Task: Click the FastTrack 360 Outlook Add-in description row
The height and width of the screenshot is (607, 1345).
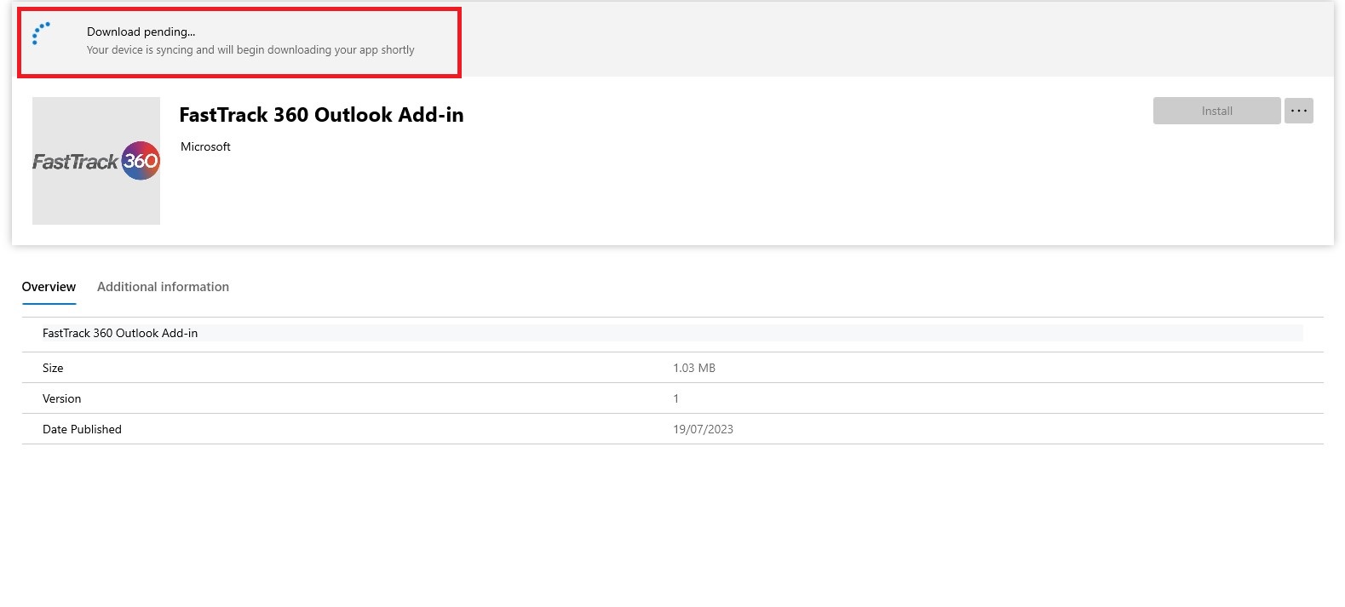Action: coord(673,333)
